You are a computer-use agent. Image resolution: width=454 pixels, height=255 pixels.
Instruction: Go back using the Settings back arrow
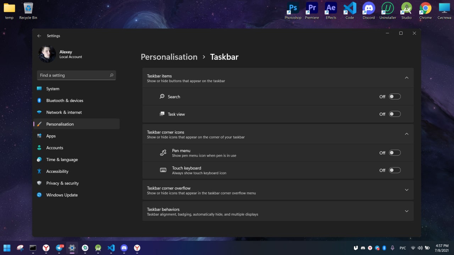coord(39,36)
